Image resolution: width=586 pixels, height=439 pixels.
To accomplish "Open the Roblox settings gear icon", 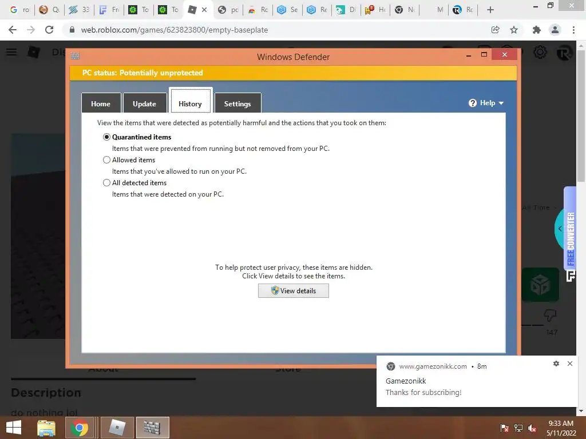I will click(540, 52).
